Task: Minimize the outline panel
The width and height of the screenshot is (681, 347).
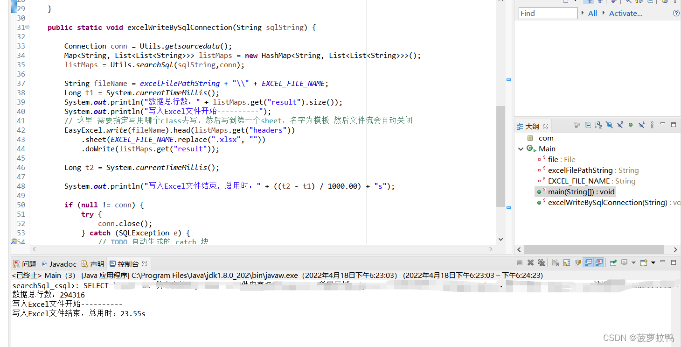Action: (663, 123)
